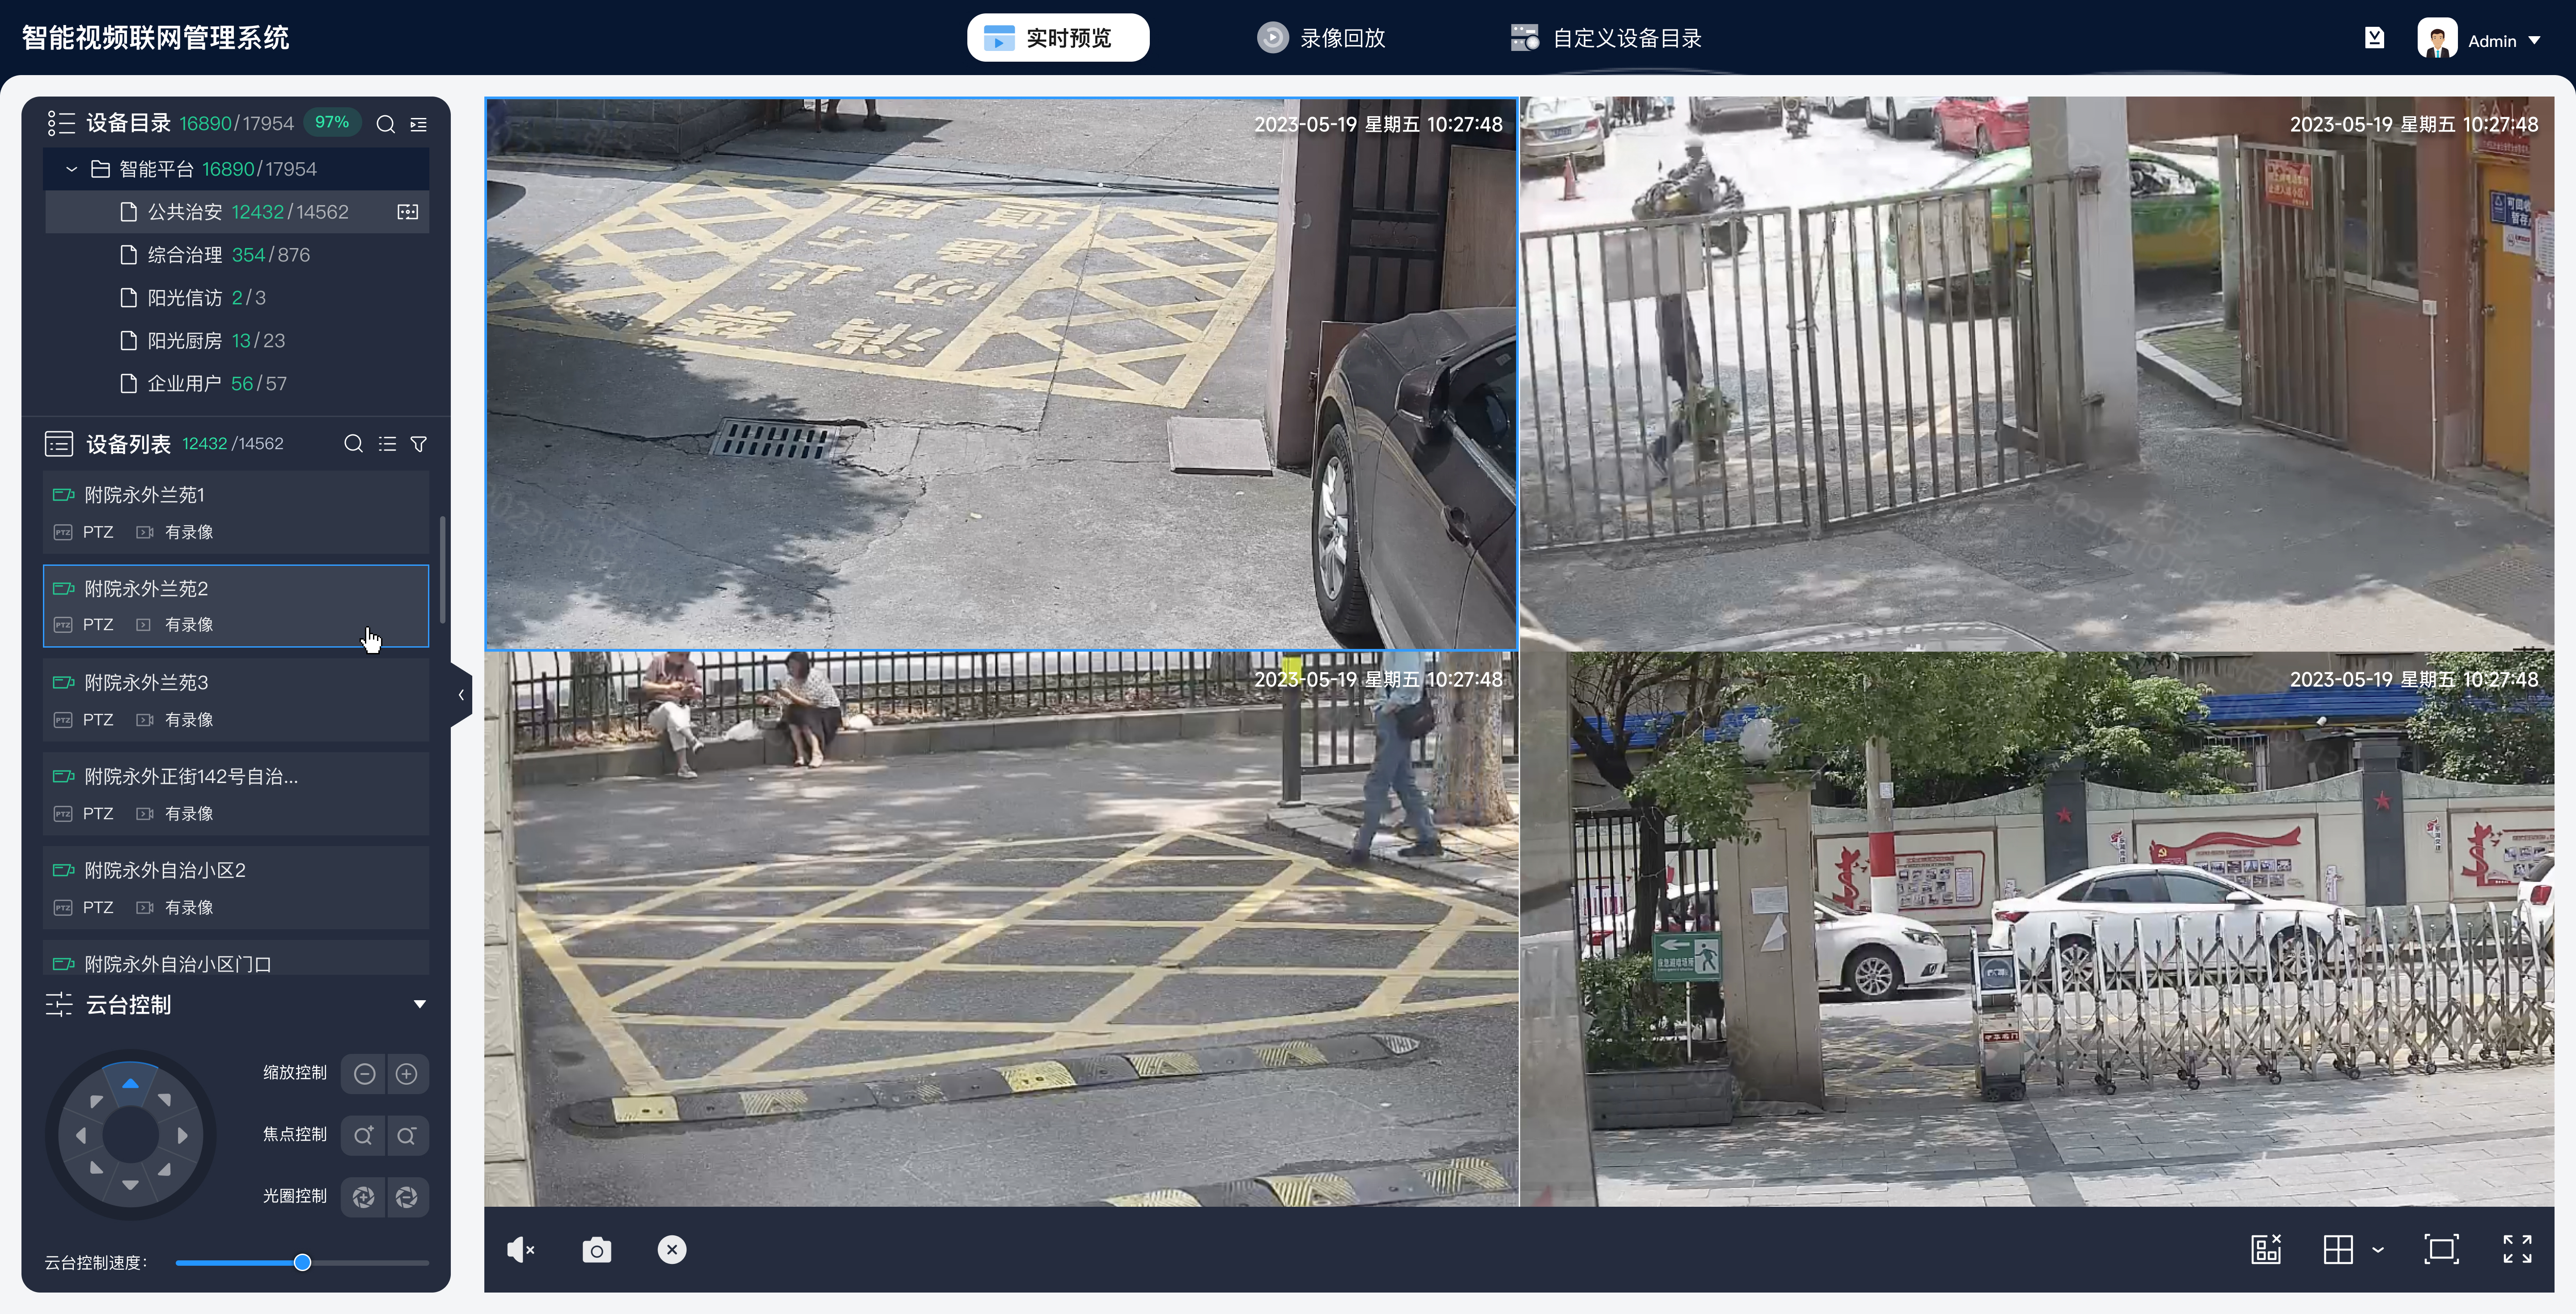
Task: Close all video windows icon
Action: (2266, 1249)
